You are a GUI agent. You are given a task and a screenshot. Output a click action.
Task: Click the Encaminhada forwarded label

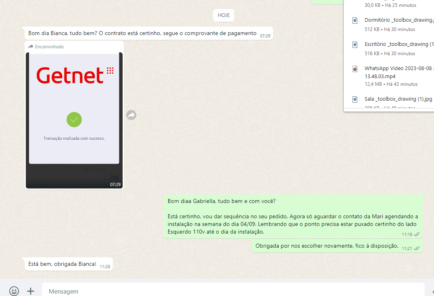click(46, 47)
